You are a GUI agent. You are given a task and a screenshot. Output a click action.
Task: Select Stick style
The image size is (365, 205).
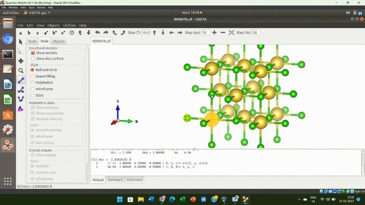tap(33, 95)
